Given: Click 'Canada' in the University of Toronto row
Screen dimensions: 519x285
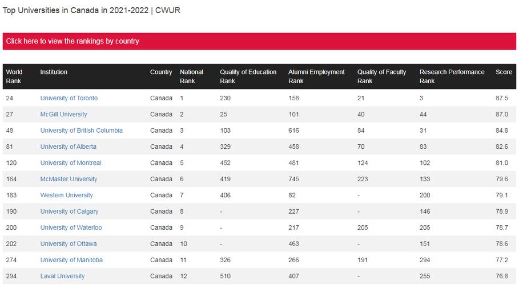Looking at the screenshot, I should pos(161,98).
